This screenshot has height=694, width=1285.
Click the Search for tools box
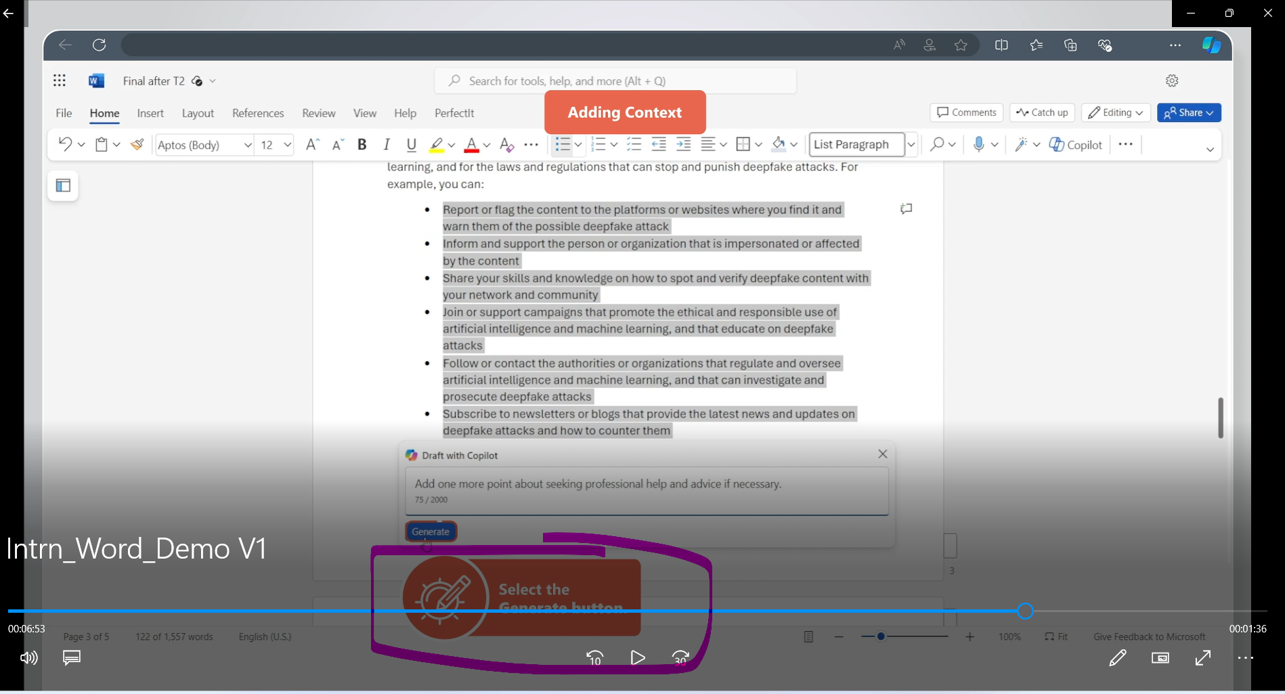click(x=615, y=81)
